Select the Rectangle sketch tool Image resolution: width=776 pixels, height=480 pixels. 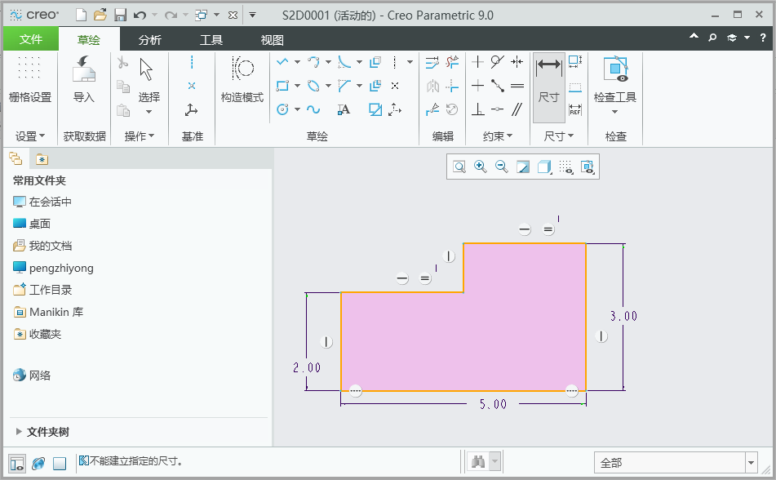pos(282,86)
